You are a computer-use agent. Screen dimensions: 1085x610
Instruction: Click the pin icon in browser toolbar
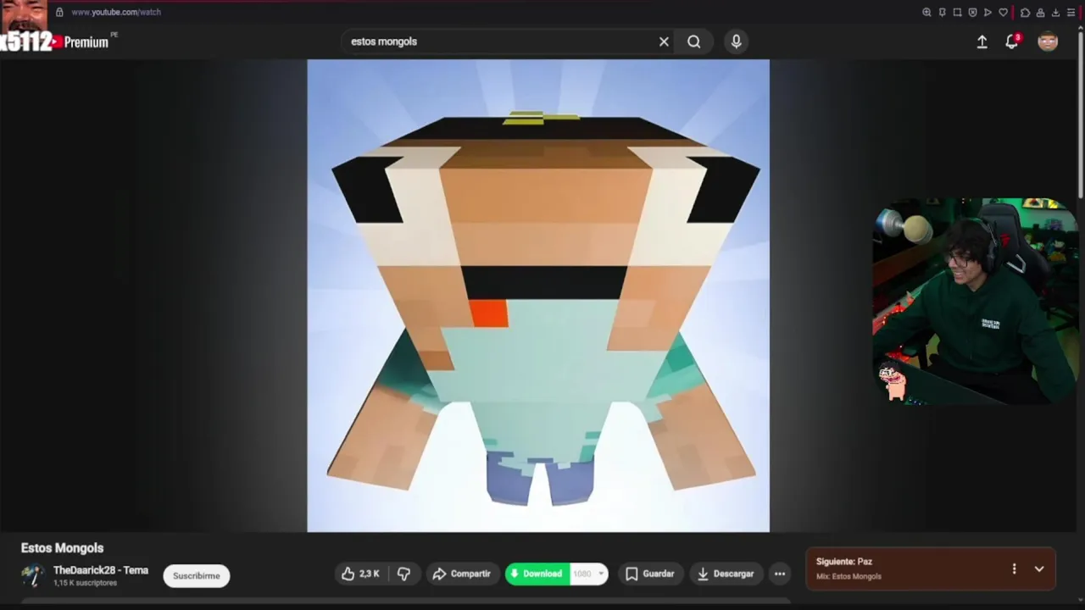coord(942,13)
